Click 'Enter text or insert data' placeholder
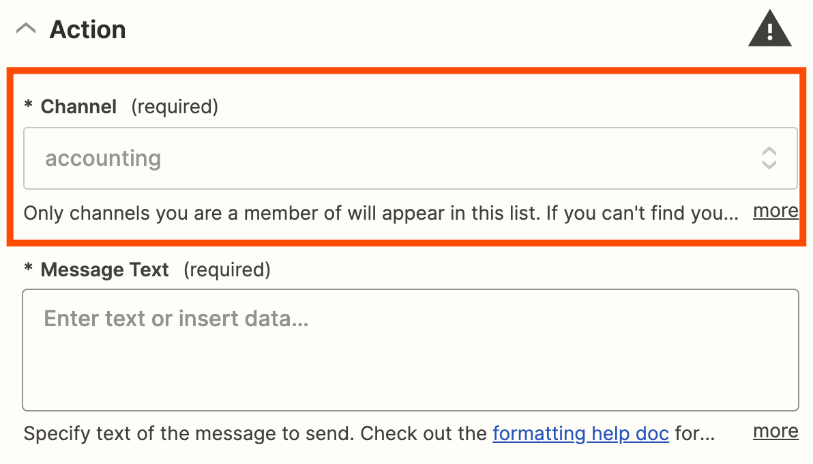This screenshot has height=464, width=813. pyautogui.click(x=176, y=319)
